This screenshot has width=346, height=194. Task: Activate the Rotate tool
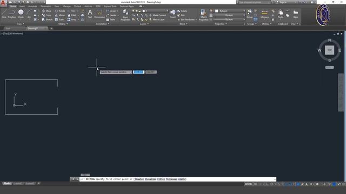coord(60,11)
